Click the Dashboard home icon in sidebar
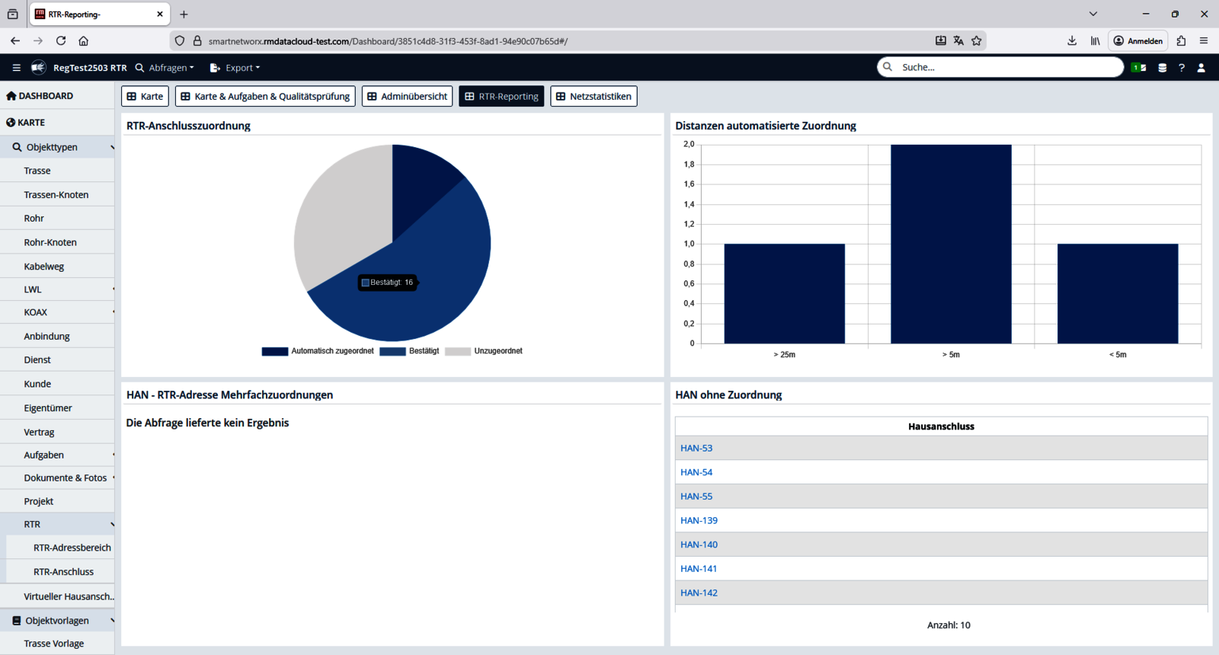Screen dimensions: 1219x655 click(x=11, y=96)
